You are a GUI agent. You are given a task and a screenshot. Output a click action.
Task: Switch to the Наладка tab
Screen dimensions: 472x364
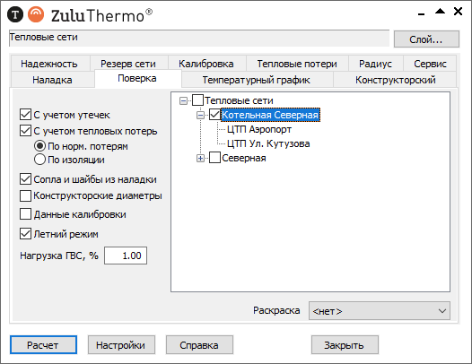(52, 80)
